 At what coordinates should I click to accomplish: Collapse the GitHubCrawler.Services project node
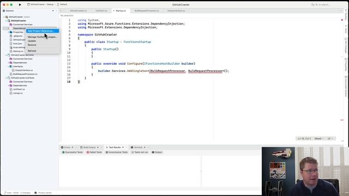[x=6, y=55]
